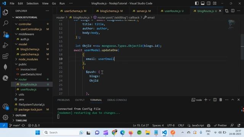Open the Explorer view in activity bar

point(5,12)
